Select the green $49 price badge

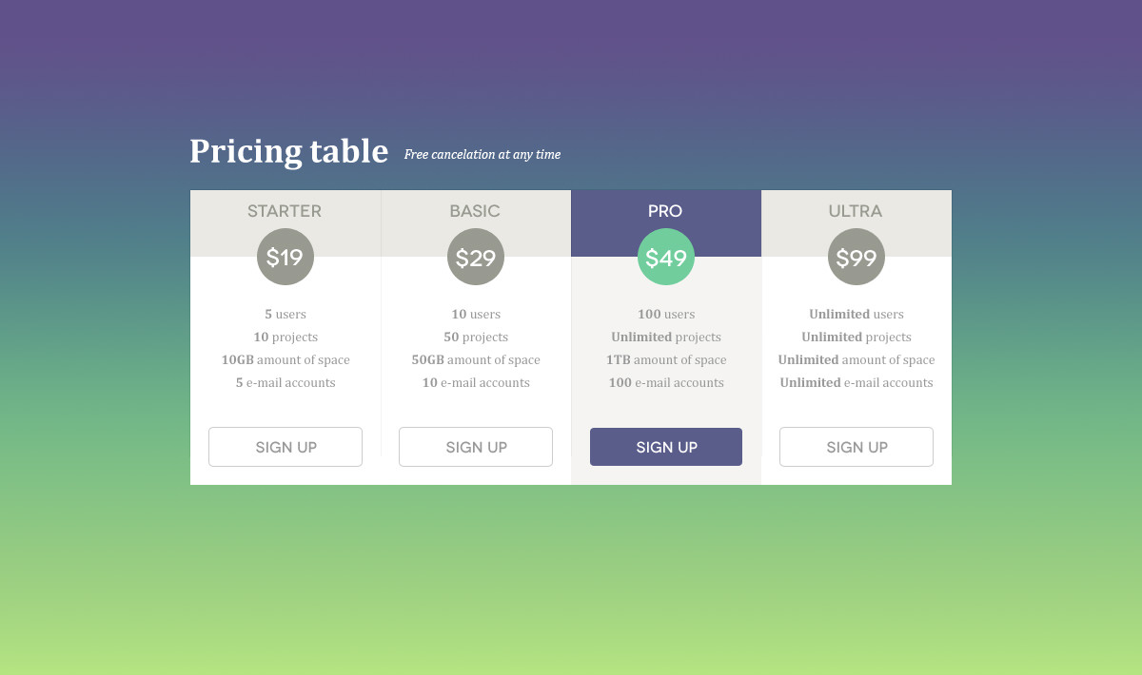(x=666, y=257)
